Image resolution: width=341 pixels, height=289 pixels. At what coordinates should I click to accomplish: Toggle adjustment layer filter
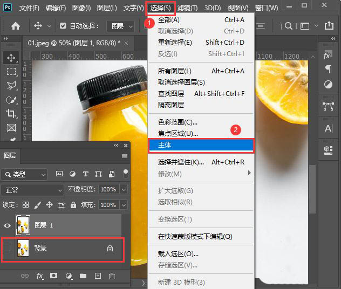tap(72, 174)
